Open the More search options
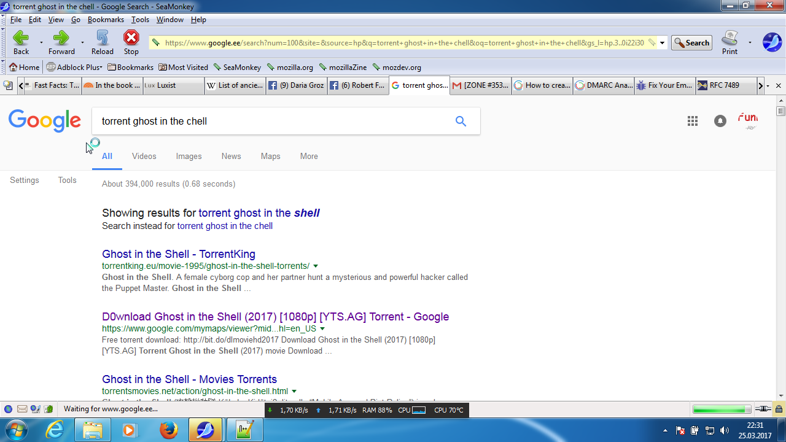786x442 pixels. click(x=309, y=157)
